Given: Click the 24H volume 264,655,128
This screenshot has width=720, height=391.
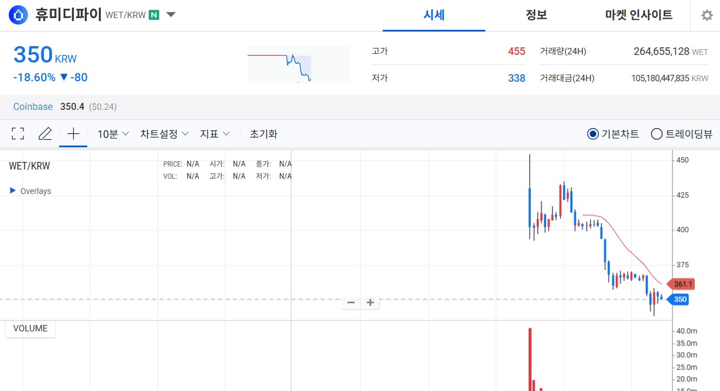Looking at the screenshot, I should (661, 51).
